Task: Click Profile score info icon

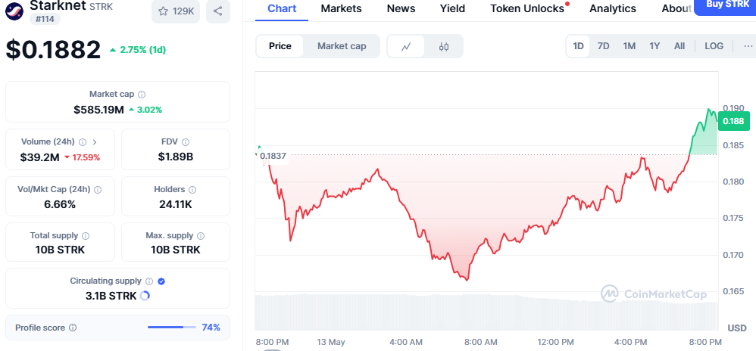Action: pos(73,328)
